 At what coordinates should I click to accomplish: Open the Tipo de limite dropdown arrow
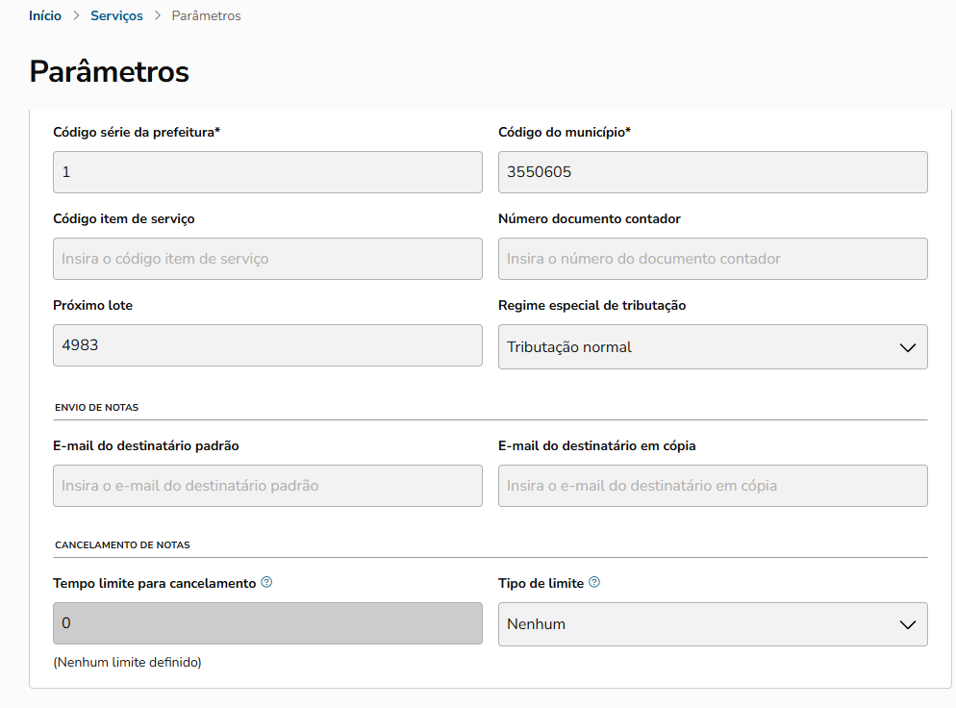click(x=907, y=624)
